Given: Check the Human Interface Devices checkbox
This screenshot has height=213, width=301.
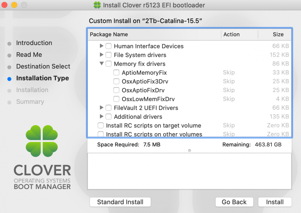Looking at the screenshot, I should (x=108, y=46).
